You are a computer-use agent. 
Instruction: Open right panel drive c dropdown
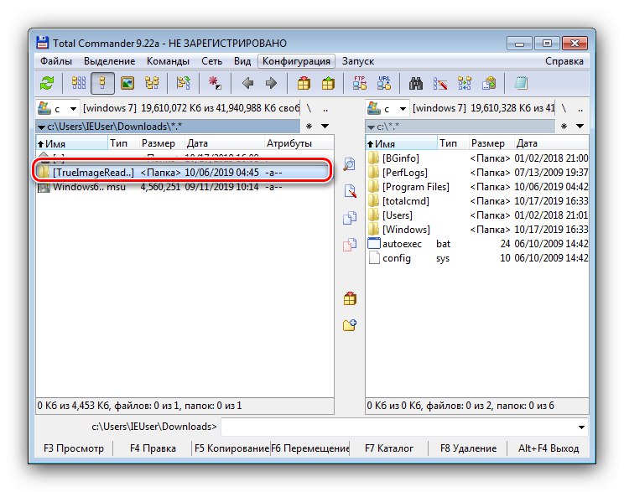tap(387, 108)
